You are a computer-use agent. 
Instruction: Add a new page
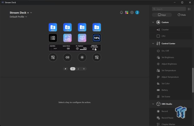coord(84,69)
